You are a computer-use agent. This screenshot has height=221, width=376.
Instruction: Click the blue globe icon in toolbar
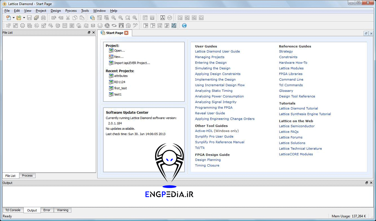click(x=184, y=26)
